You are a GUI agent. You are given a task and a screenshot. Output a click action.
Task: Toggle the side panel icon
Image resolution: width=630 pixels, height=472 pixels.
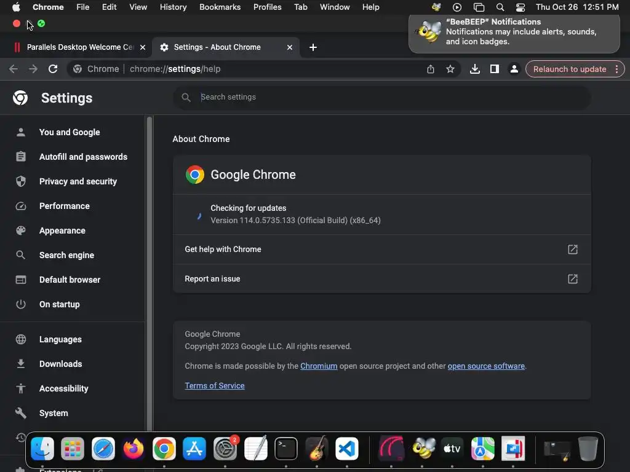pyautogui.click(x=495, y=69)
